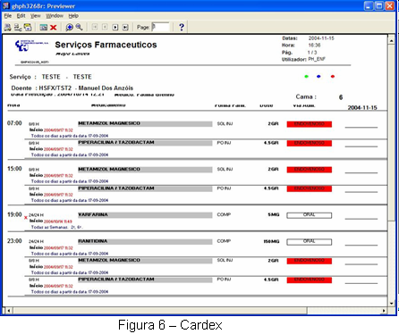Click the patient name 'Manuel Dos Anzóis'
The image size is (399, 334).
pos(106,88)
